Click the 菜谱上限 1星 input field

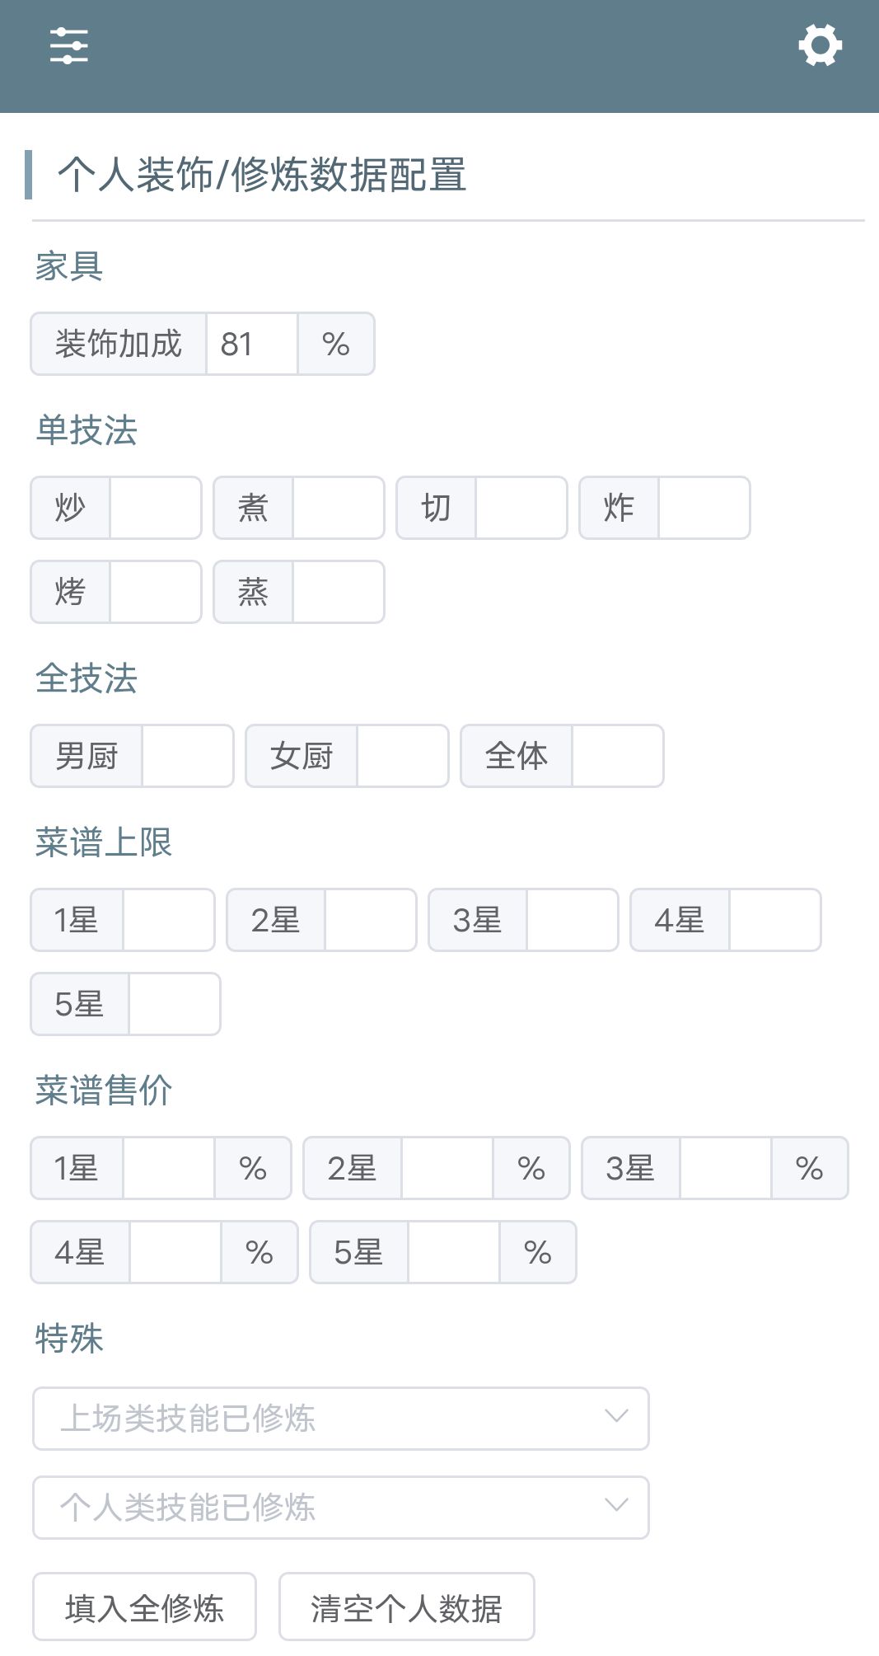[168, 920]
